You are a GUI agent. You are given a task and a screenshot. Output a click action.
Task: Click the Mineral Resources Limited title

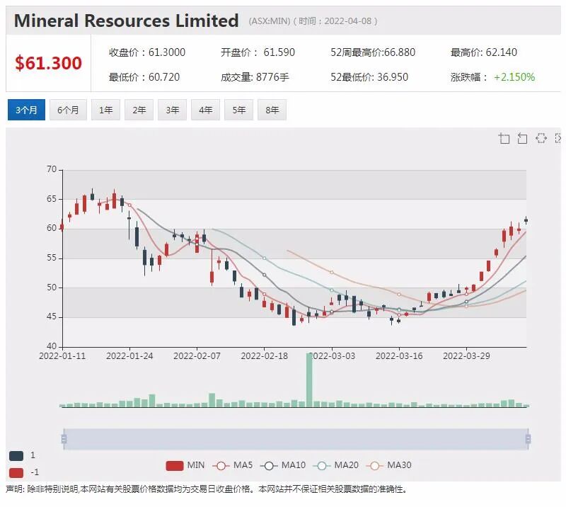pyautogui.click(x=127, y=21)
